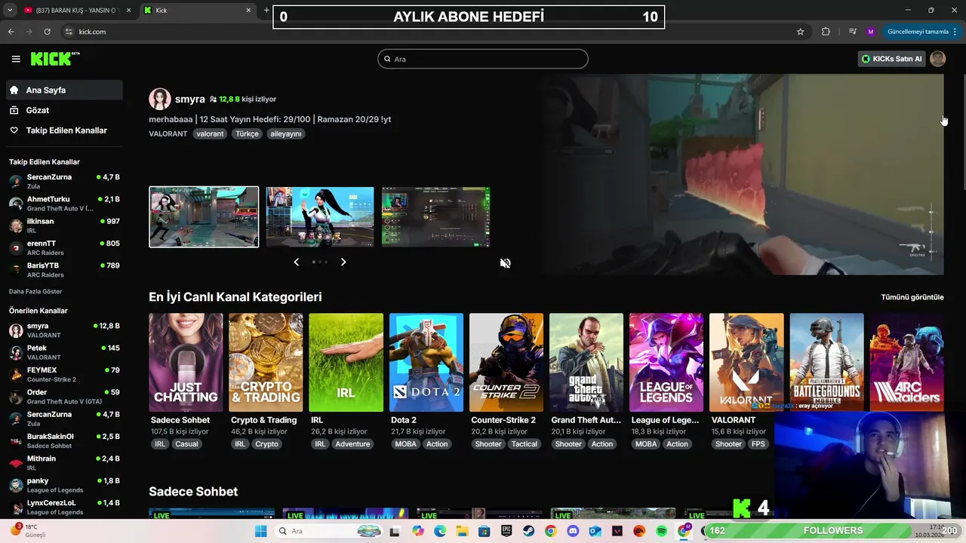Open Just Chatting category card
The image size is (966, 543).
(x=186, y=363)
